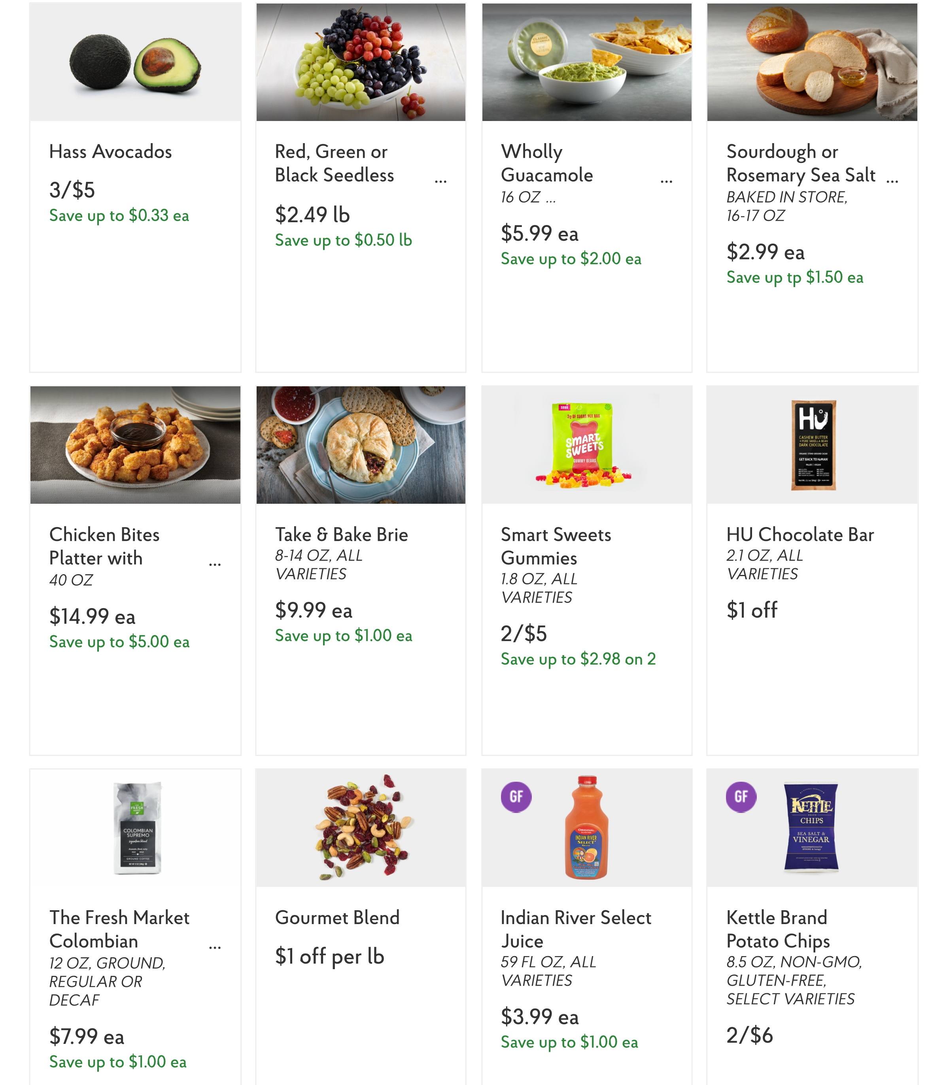The width and height of the screenshot is (947, 1085).
Task: View the Colombian Supremo coffee bag image
Action: coord(137,828)
